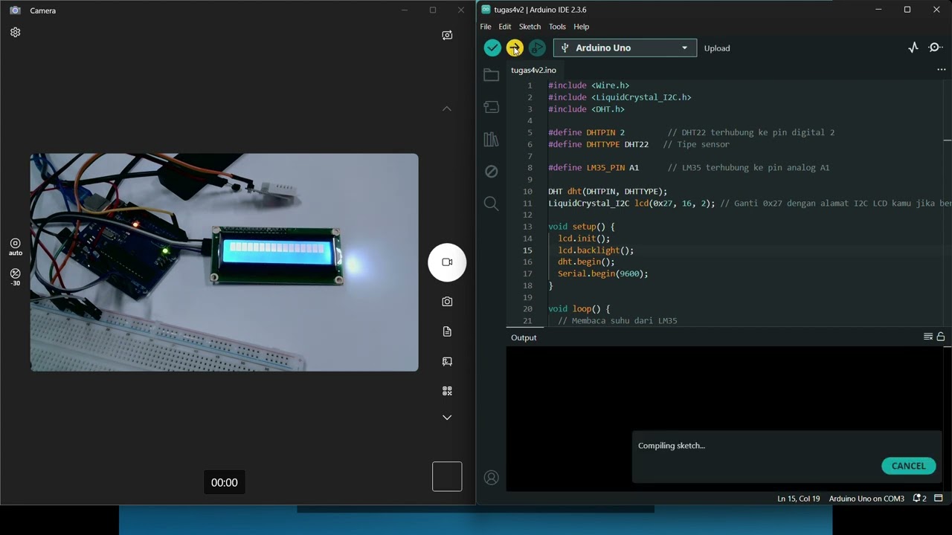Open the Arduino Uno board selector dropdown
Image resolution: width=952 pixels, height=535 pixels.
click(x=625, y=48)
